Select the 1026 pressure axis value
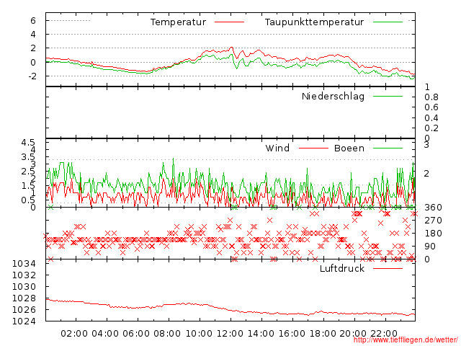This screenshot has height=346, width=461. coord(24,309)
